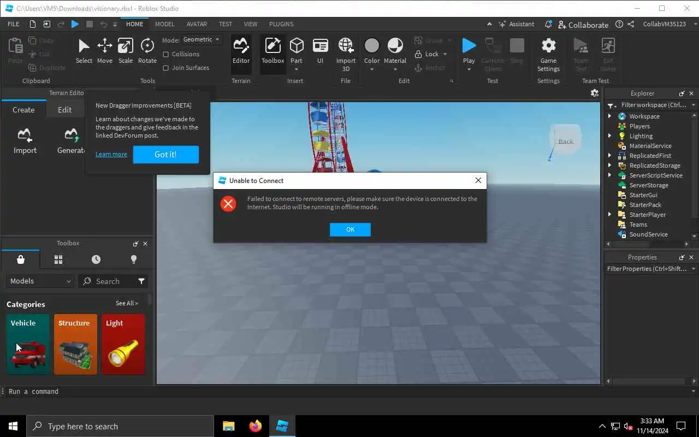Choose the Scale tool
Viewport: 699px width, 437px height.
pyautogui.click(x=126, y=51)
